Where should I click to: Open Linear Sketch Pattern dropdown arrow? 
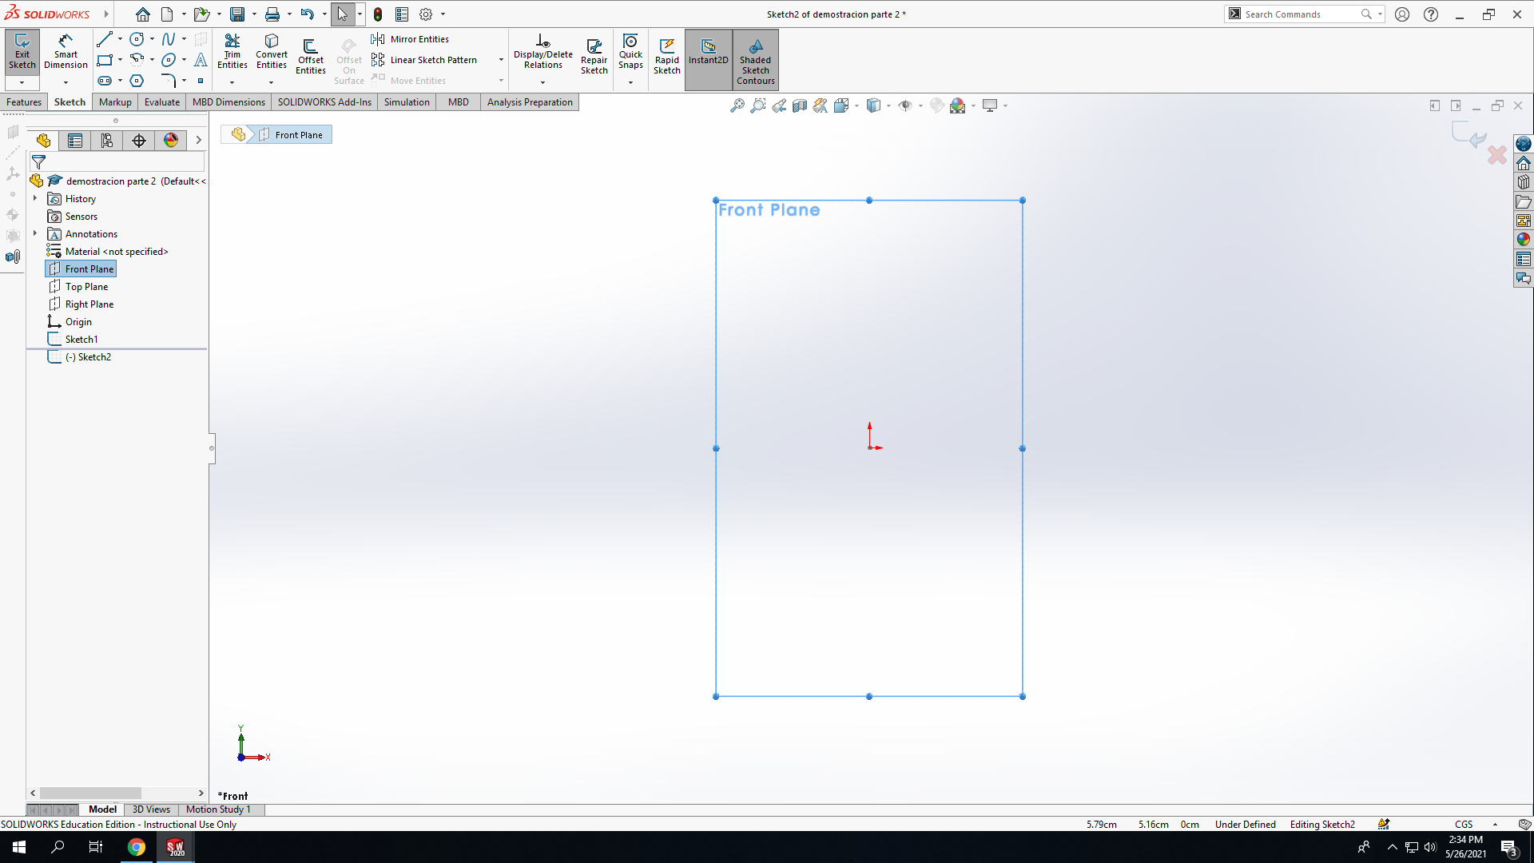tap(501, 60)
